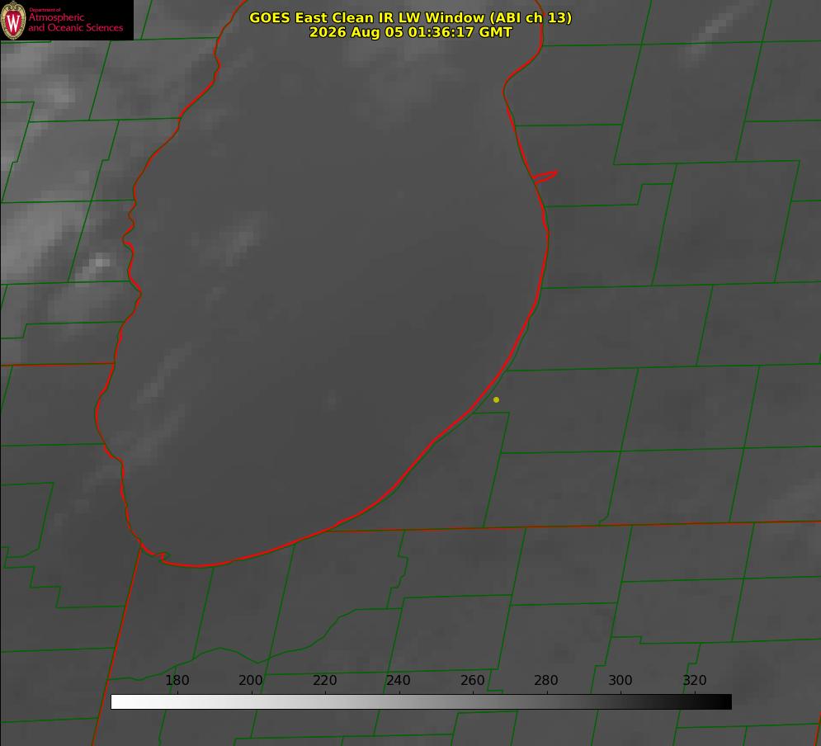This screenshot has height=746, width=821.
Task: Click the black end of the grayscale colorbar
Action: point(724,701)
